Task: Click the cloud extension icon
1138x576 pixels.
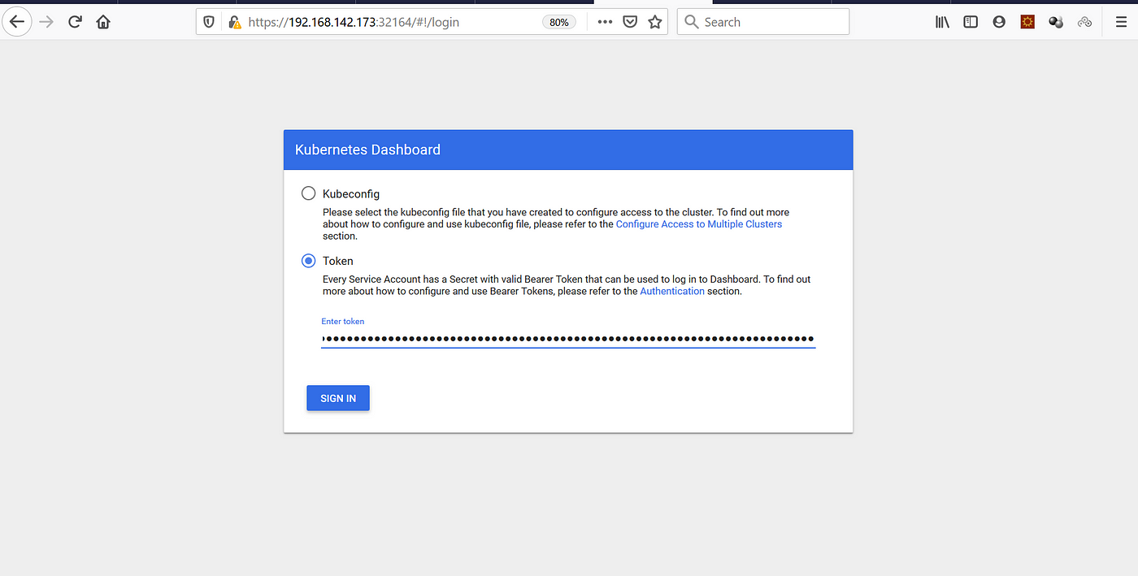Action: 1084,22
